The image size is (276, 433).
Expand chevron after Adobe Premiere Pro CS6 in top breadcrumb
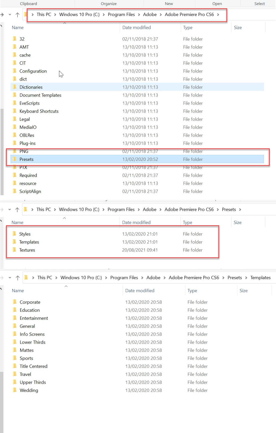pyautogui.click(x=218, y=15)
